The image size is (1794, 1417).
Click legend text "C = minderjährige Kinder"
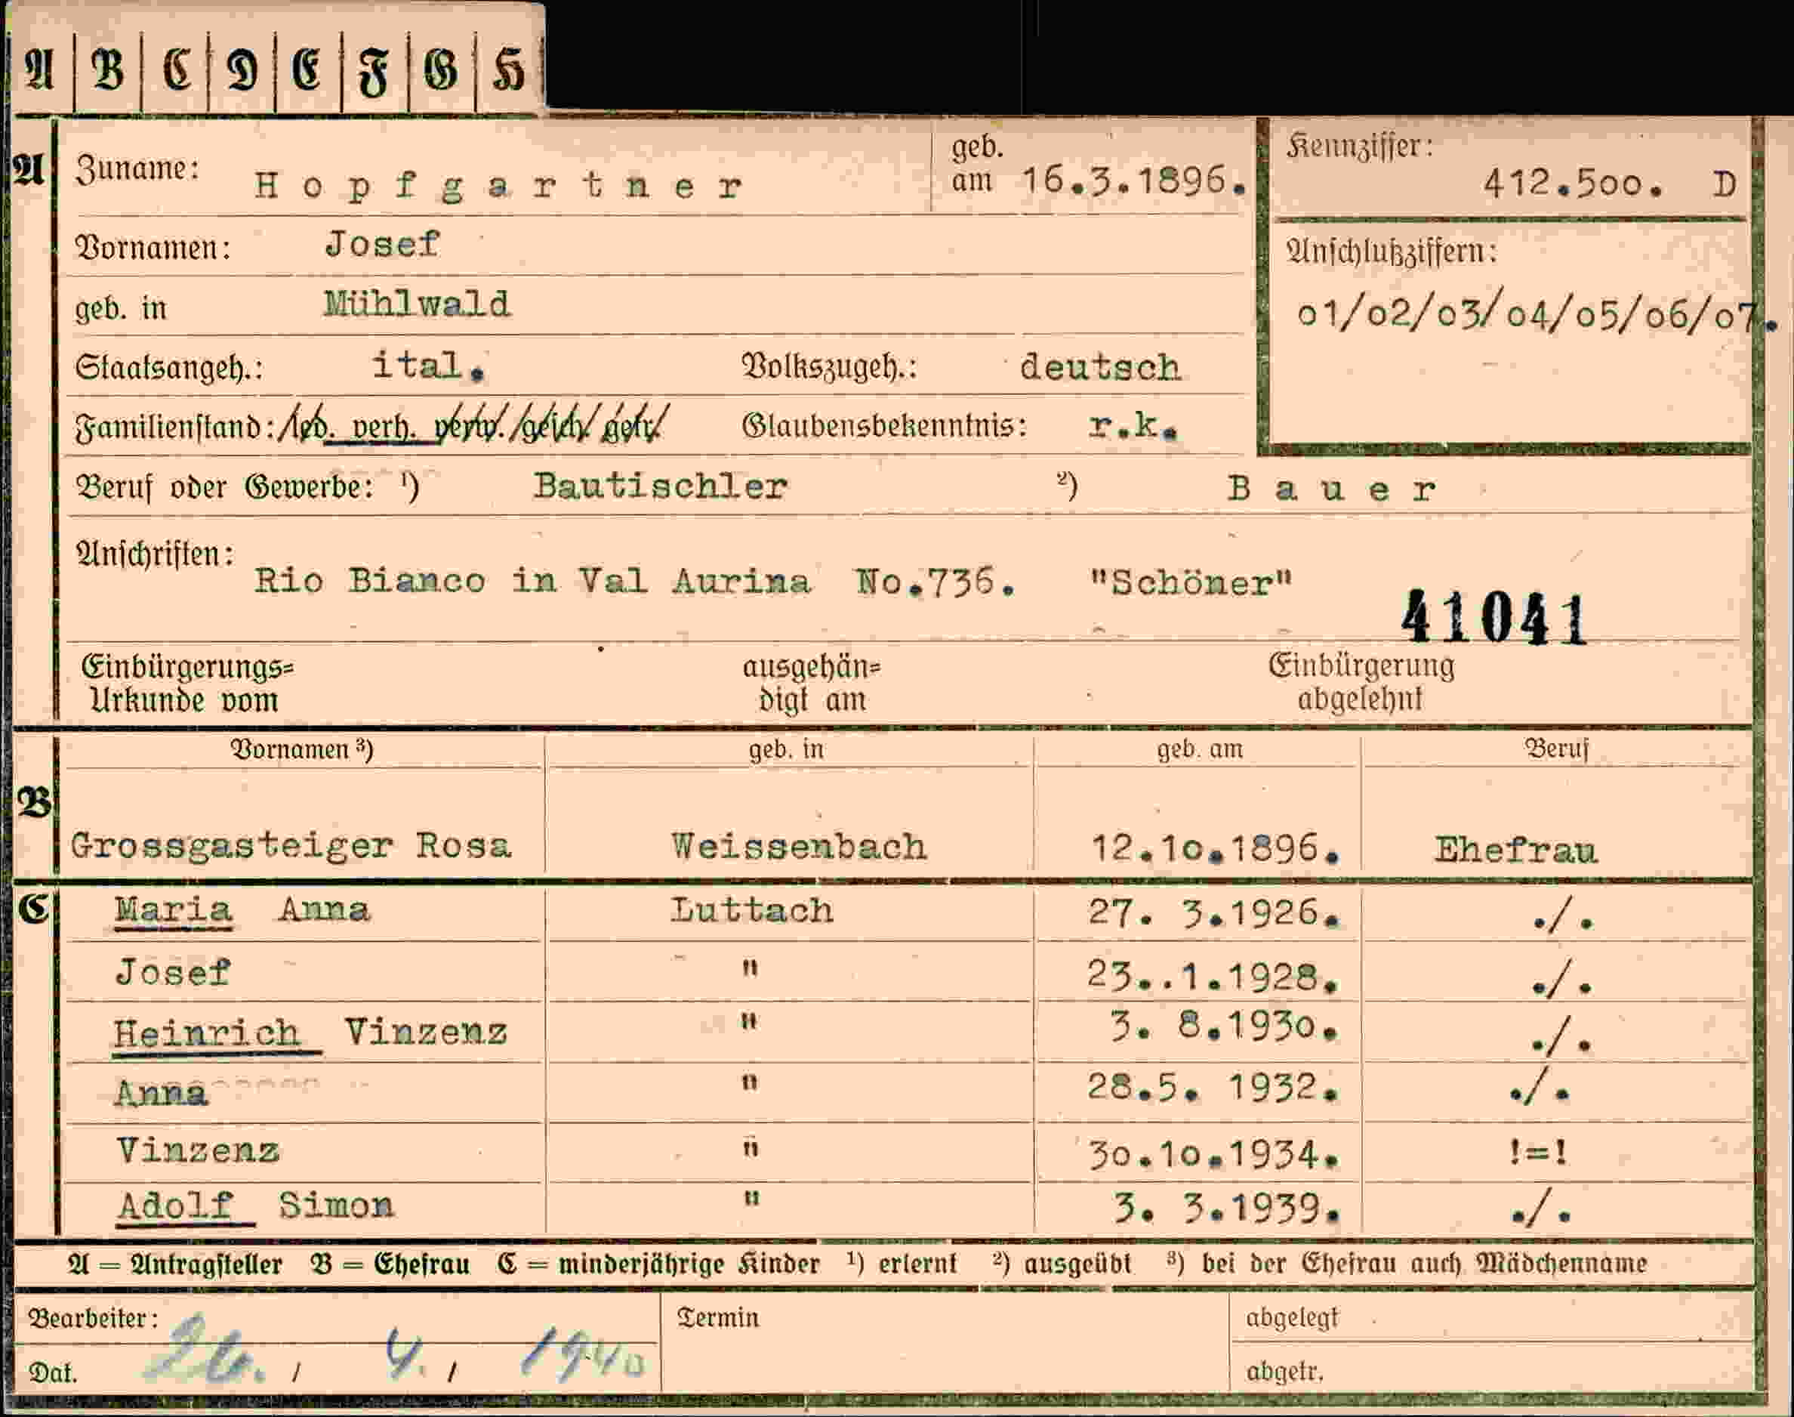[x=658, y=1264]
